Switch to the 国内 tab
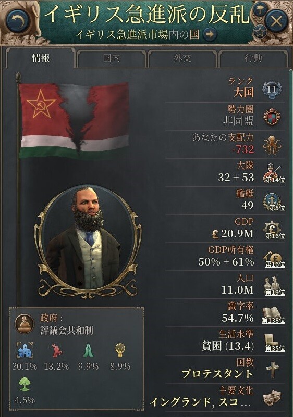The width and height of the screenshot is (293, 417). pyautogui.click(x=112, y=58)
